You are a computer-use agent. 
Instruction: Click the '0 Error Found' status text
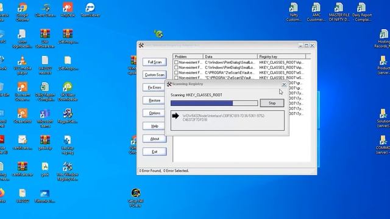coord(150,171)
